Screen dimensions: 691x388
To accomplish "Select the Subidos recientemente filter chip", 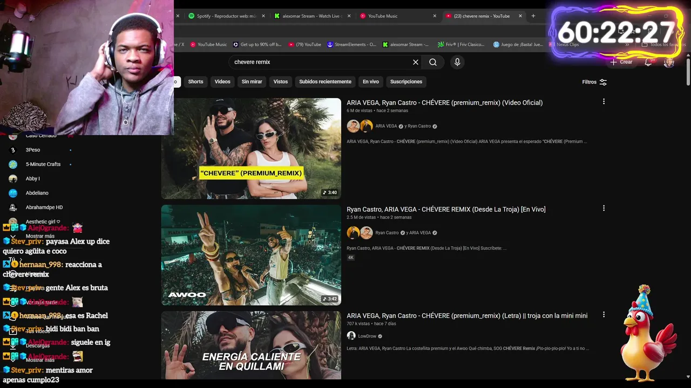I will (325, 82).
